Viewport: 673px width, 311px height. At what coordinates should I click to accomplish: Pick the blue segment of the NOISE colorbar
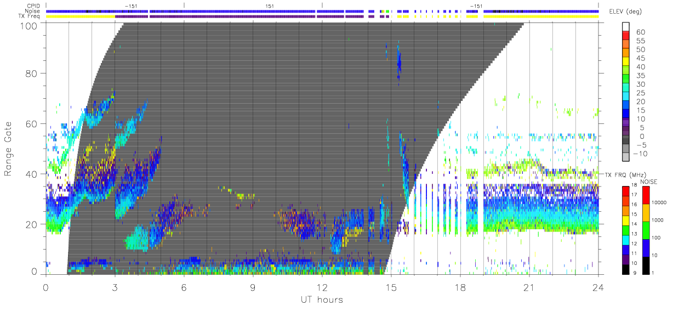(647, 247)
